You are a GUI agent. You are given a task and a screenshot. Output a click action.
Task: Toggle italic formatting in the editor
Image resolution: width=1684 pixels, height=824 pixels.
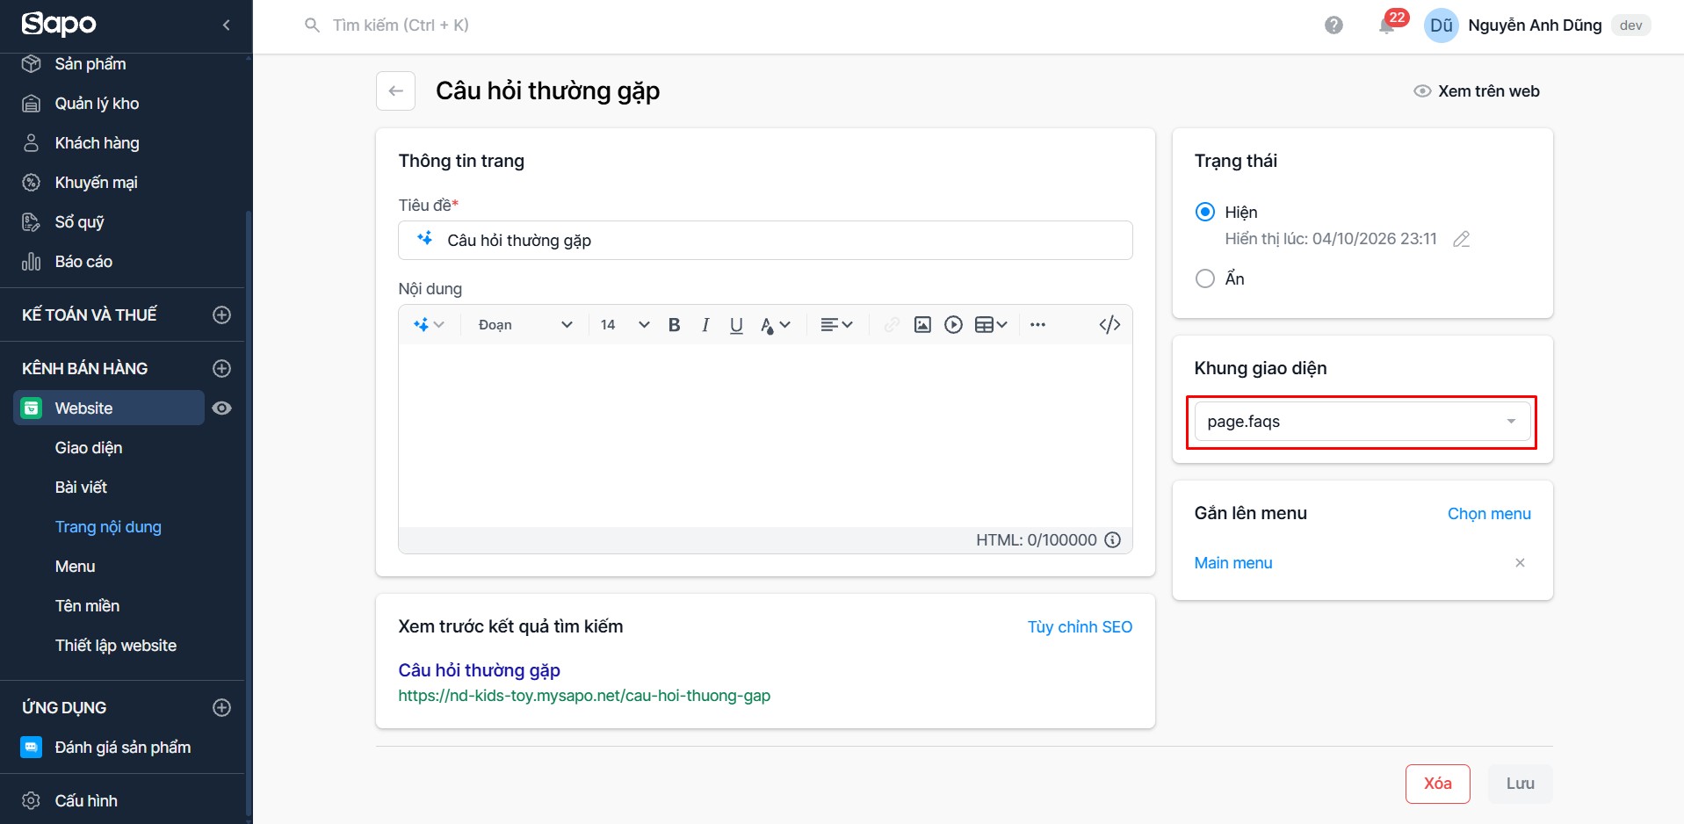point(705,325)
